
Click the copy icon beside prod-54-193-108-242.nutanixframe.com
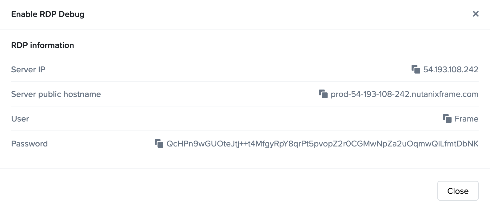point(323,94)
